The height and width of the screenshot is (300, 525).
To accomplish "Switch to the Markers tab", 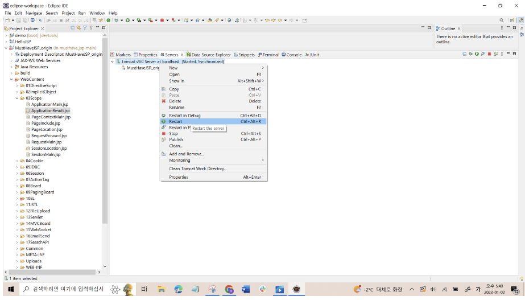I will 121,55.
